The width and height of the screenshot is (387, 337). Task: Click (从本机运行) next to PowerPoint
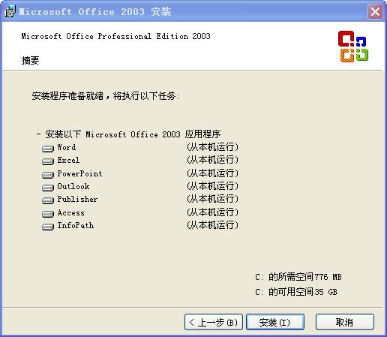pos(212,173)
